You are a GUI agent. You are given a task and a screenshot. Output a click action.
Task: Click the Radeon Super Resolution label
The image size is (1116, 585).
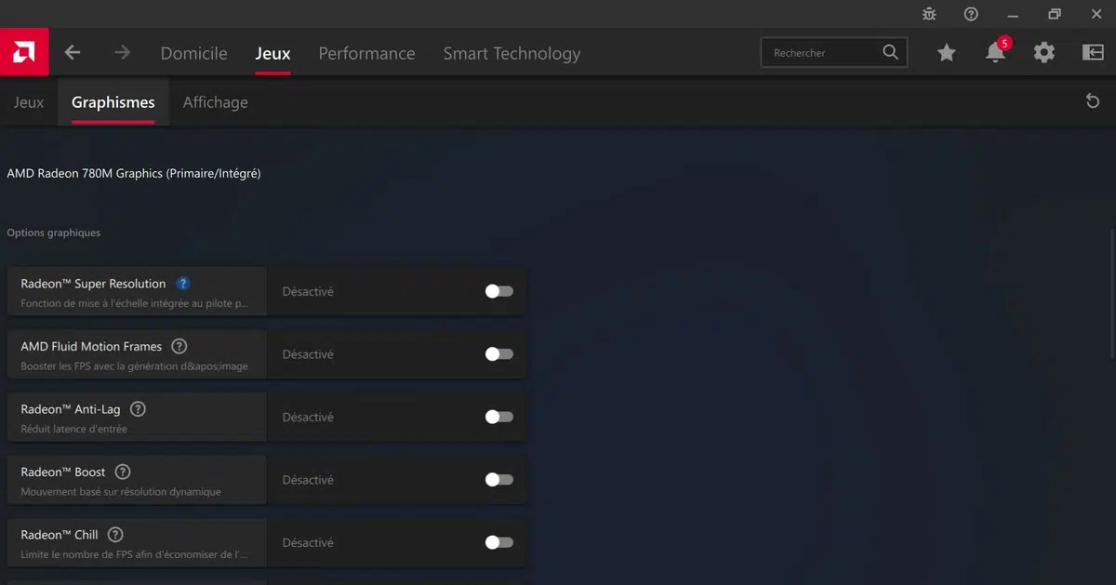click(x=93, y=284)
